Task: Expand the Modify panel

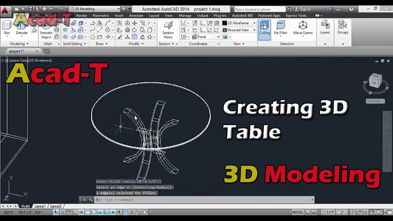Action: pyautogui.click(x=136, y=44)
